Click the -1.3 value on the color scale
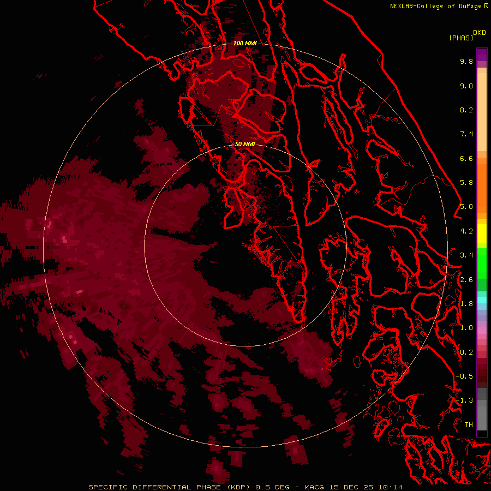491x491 pixels. point(464,400)
